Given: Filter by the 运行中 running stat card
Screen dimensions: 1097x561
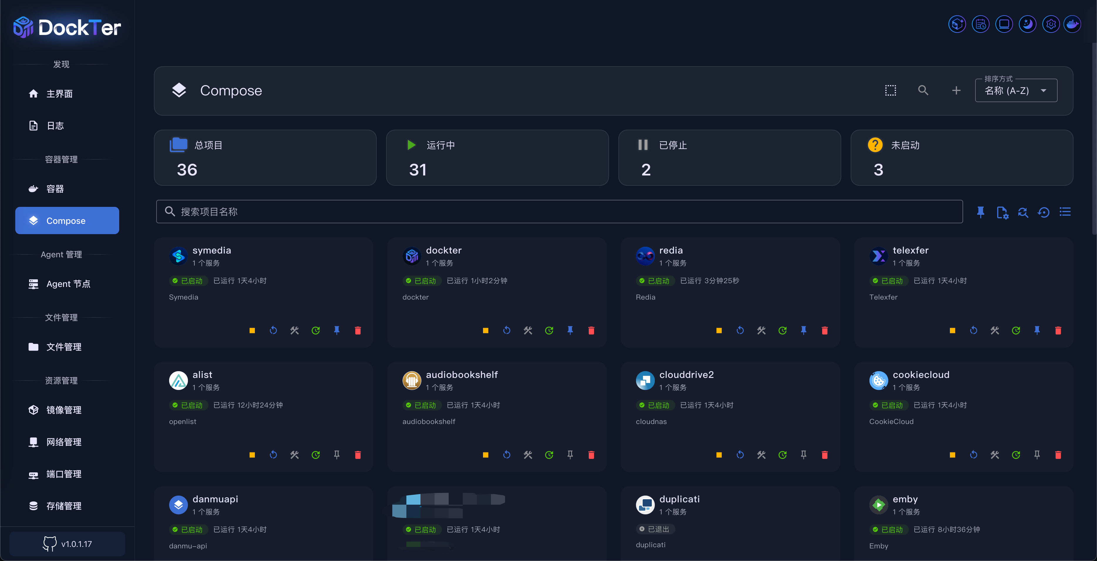Looking at the screenshot, I should [497, 158].
